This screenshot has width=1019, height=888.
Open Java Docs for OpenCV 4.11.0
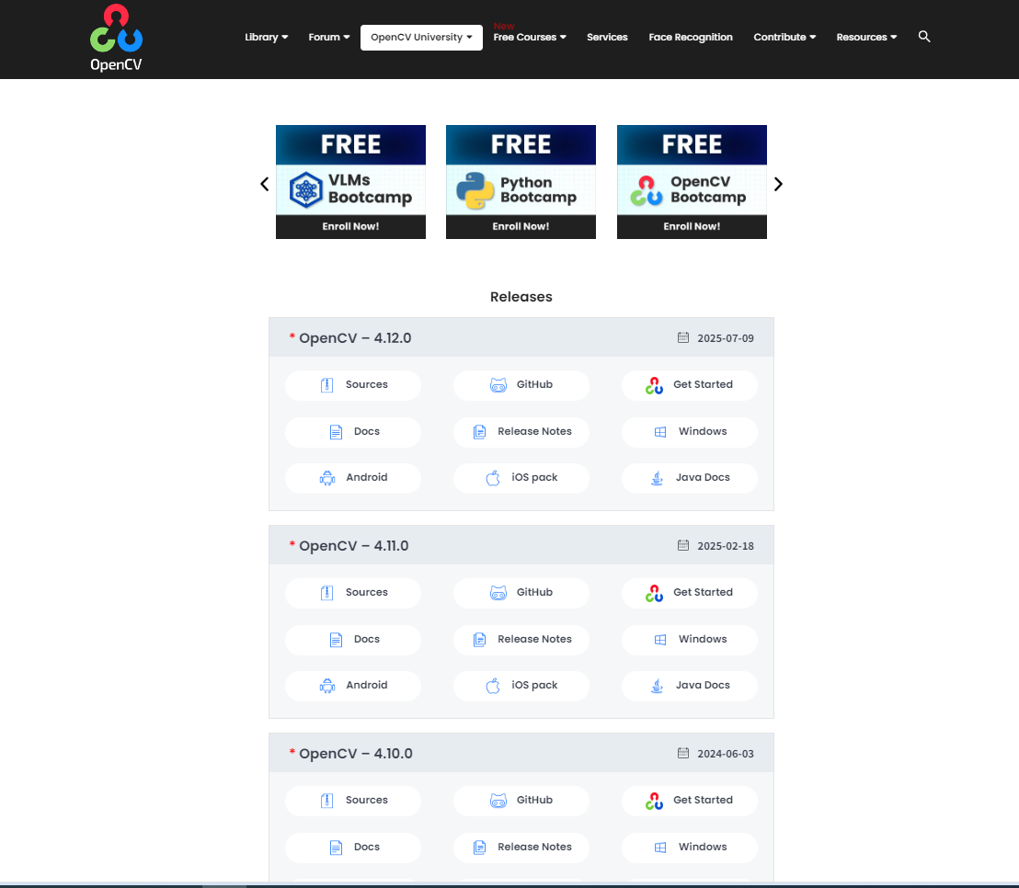(690, 686)
